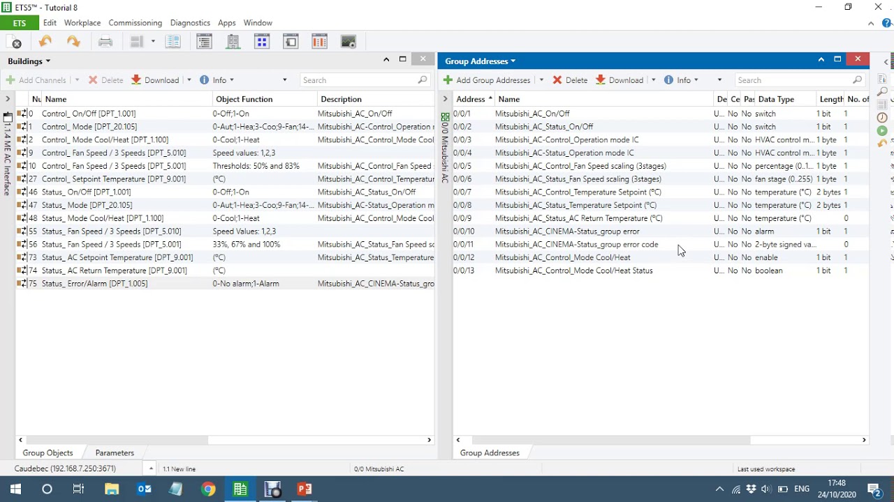Image resolution: width=894 pixels, height=502 pixels.
Task: Open the Add Group Addresses dropdown arrow
Action: [x=541, y=80]
